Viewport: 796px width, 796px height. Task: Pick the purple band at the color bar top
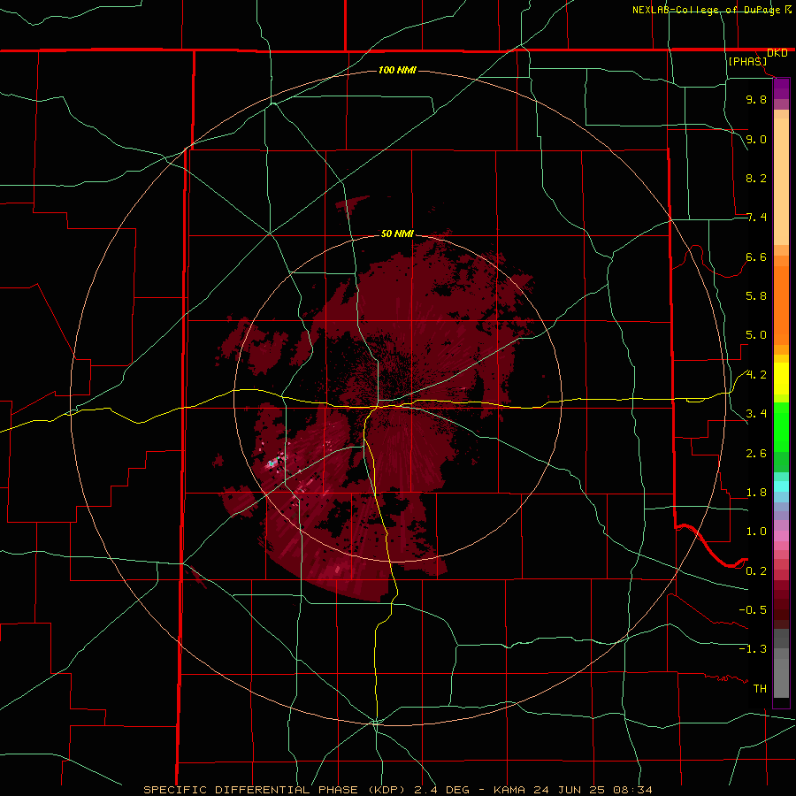pos(781,88)
